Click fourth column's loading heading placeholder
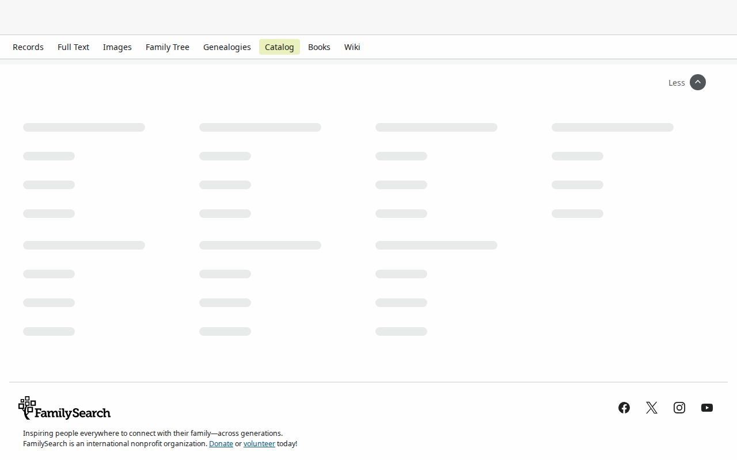 pyautogui.click(x=613, y=127)
